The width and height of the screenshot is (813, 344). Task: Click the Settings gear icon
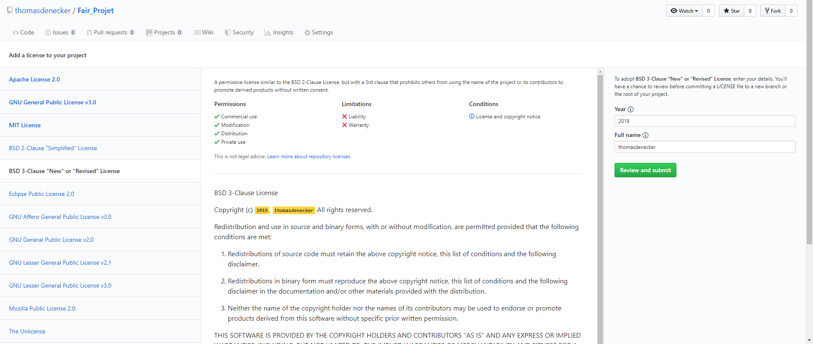(x=307, y=33)
